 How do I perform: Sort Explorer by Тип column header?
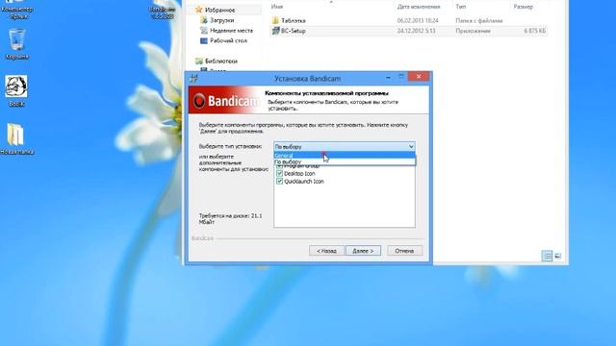(x=460, y=7)
